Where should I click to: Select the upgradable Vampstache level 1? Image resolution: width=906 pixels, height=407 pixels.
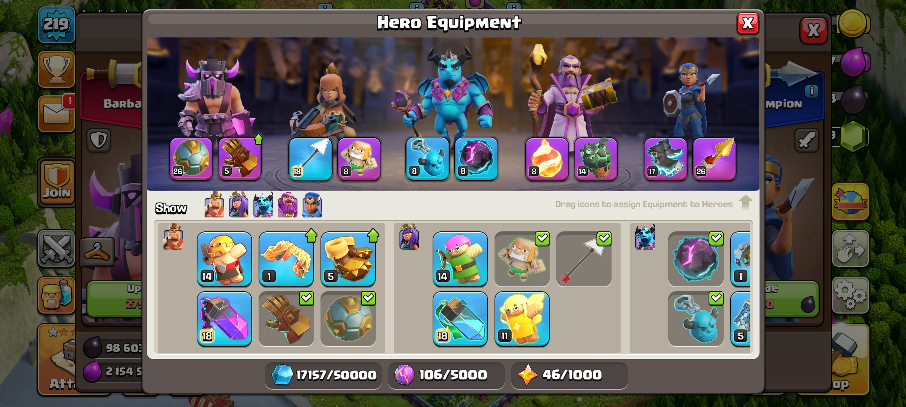(286, 259)
